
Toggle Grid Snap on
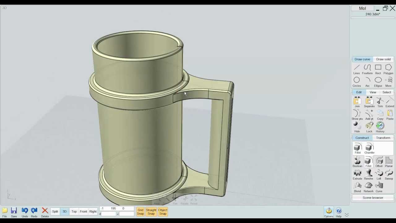pyautogui.click(x=140, y=212)
